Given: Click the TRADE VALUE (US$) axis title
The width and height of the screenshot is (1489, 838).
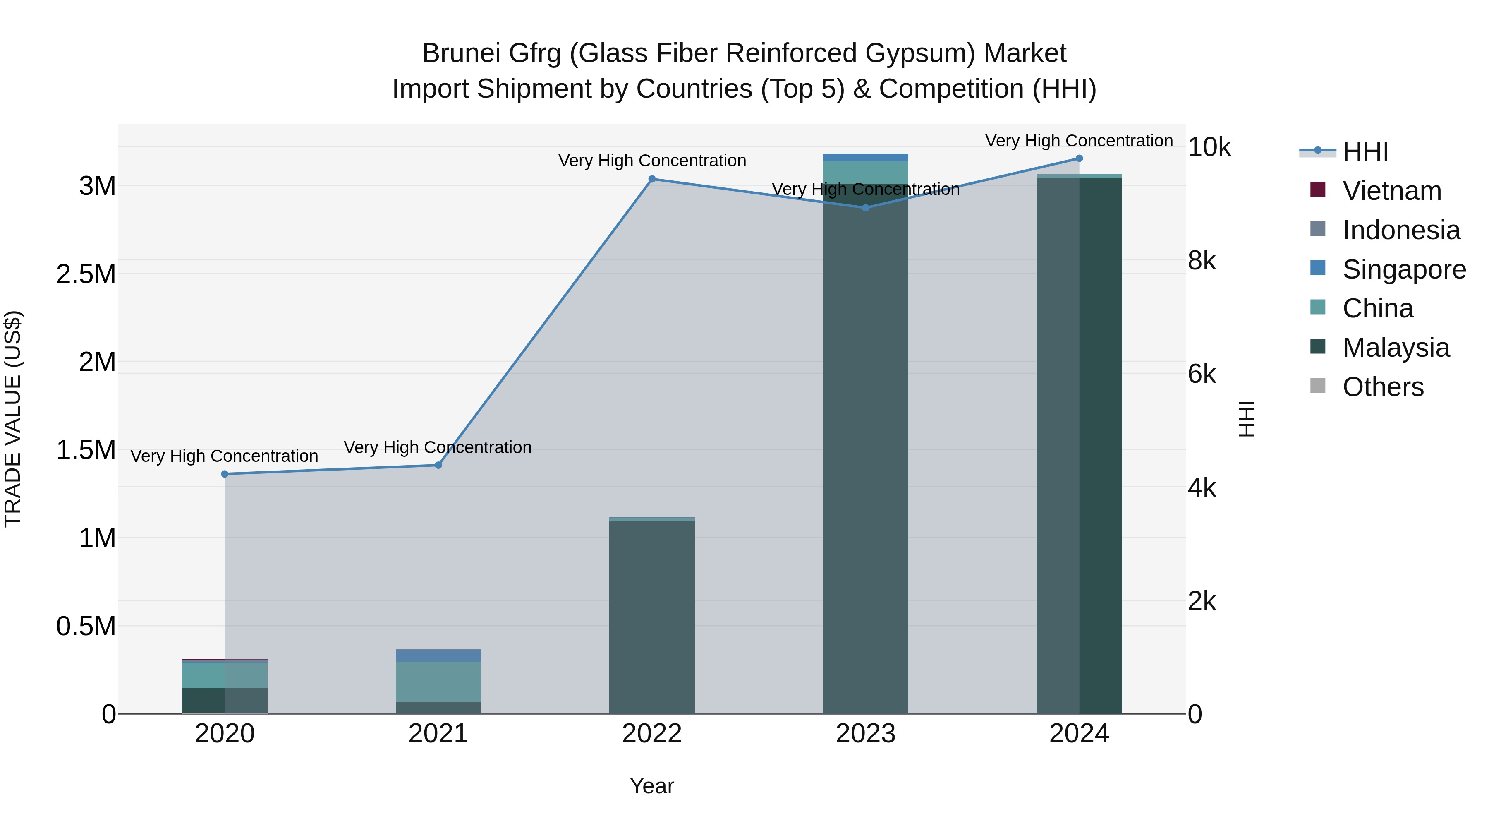Looking at the screenshot, I should point(13,419).
